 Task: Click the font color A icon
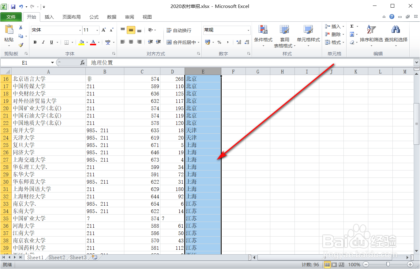pos(93,42)
